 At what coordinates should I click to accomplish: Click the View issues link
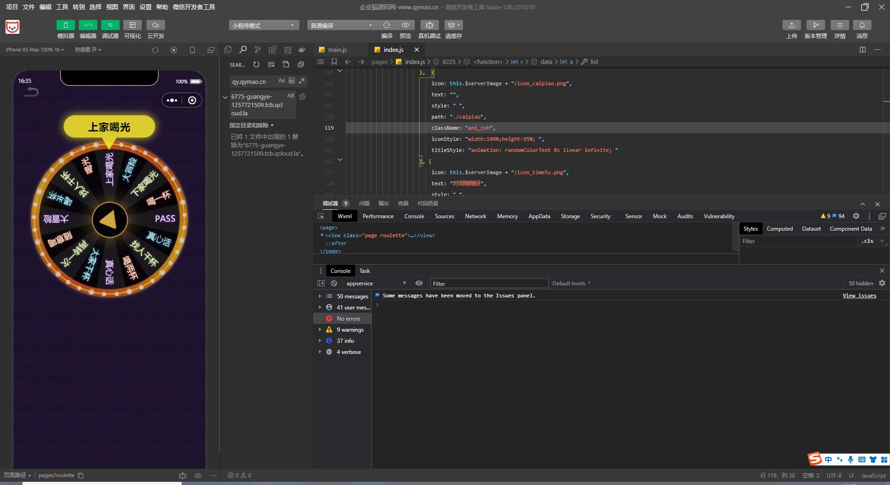point(859,296)
